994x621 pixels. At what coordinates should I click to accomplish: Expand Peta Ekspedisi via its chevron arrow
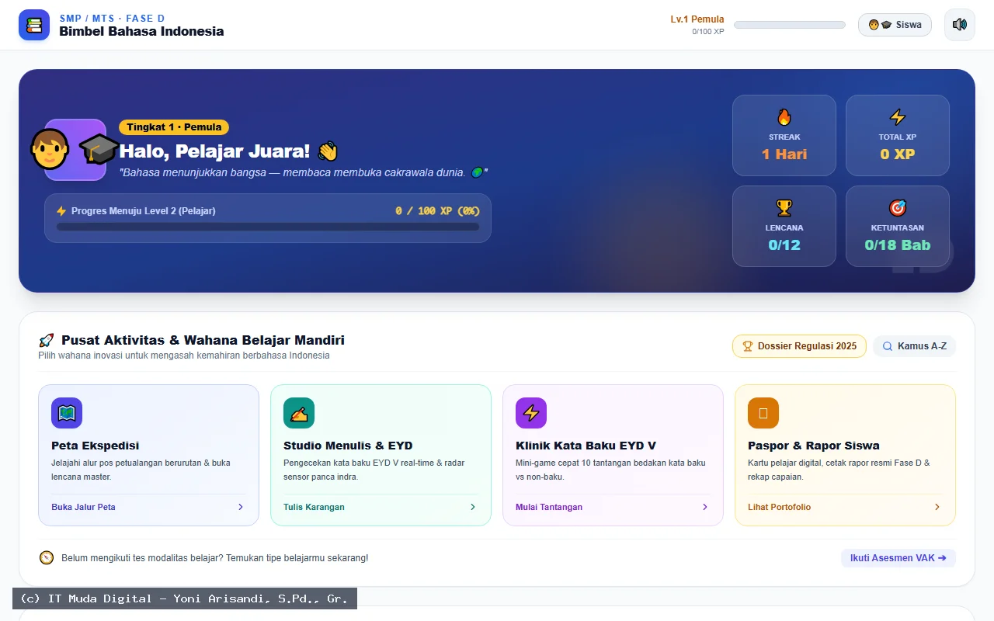241,507
